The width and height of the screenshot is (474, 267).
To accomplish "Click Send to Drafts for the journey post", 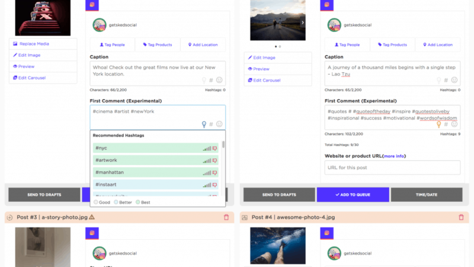I will 279,195.
